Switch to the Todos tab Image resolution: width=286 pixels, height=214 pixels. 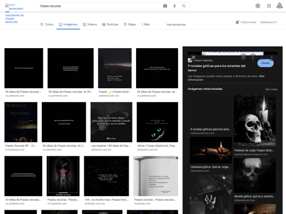[47, 24]
